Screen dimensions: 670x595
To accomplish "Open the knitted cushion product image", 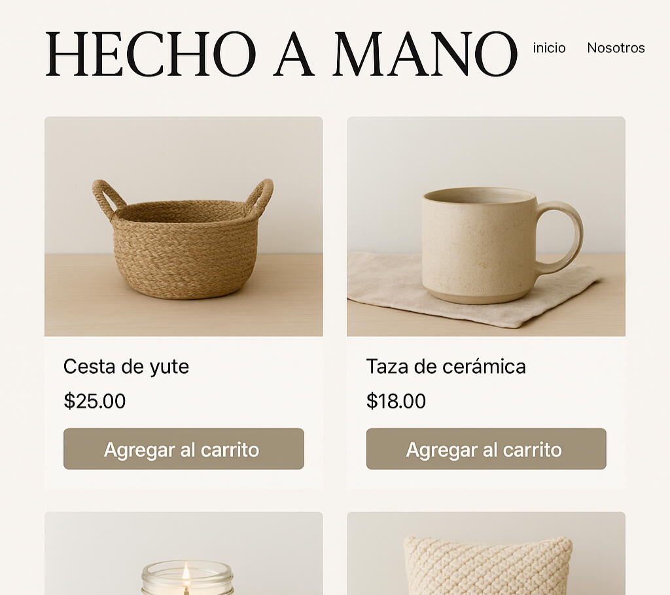I will click(486, 553).
